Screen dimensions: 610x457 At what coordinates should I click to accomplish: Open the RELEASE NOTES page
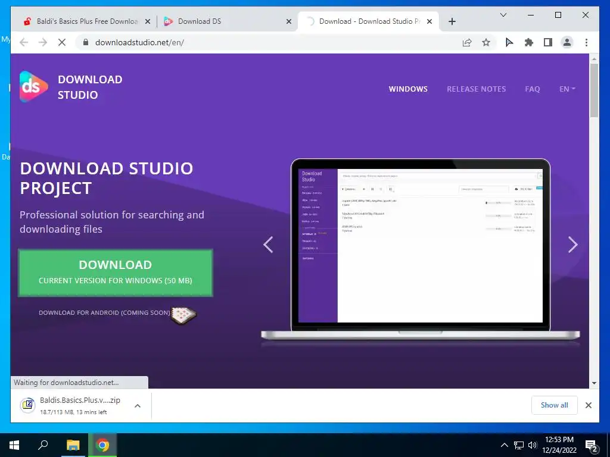[476, 89]
